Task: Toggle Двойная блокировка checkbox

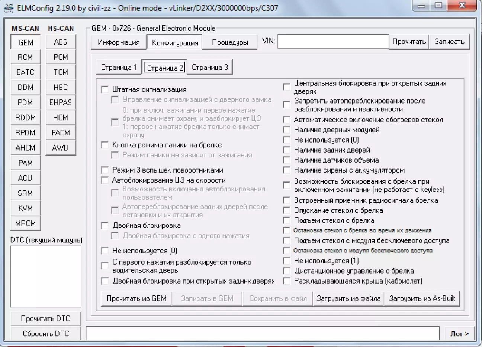Action: [105, 226]
